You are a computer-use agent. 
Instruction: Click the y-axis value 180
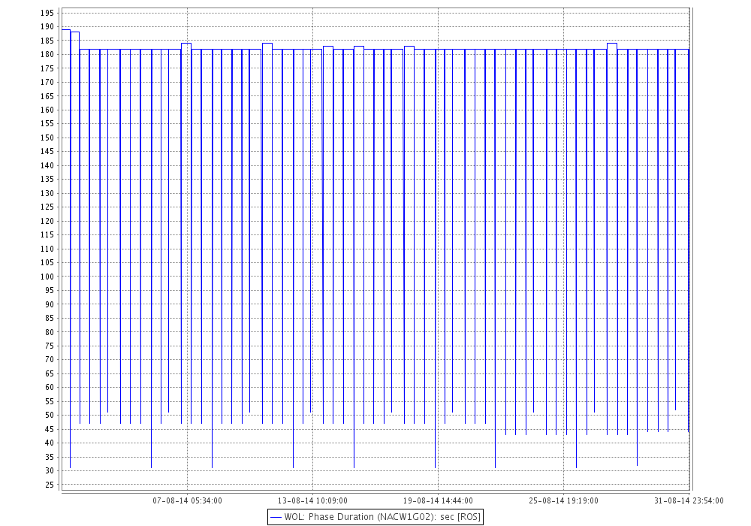click(47, 55)
